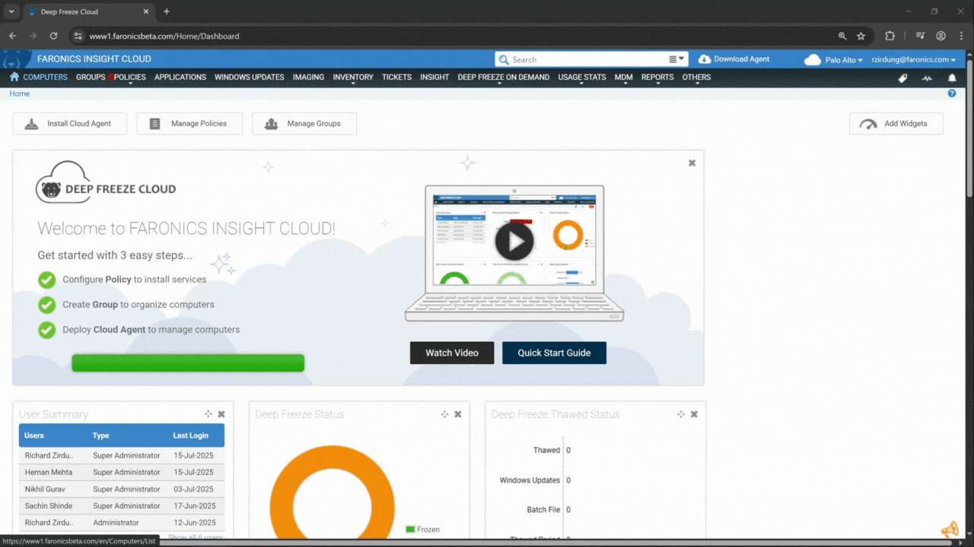Go back using browser back arrow
This screenshot has width=974, height=547.
[12, 36]
